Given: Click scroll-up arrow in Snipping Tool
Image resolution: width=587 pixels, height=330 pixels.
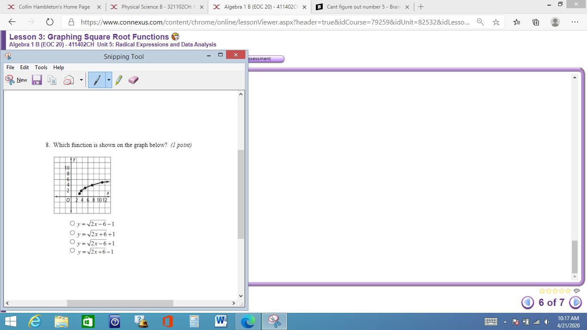Looking at the screenshot, I should point(241,94).
